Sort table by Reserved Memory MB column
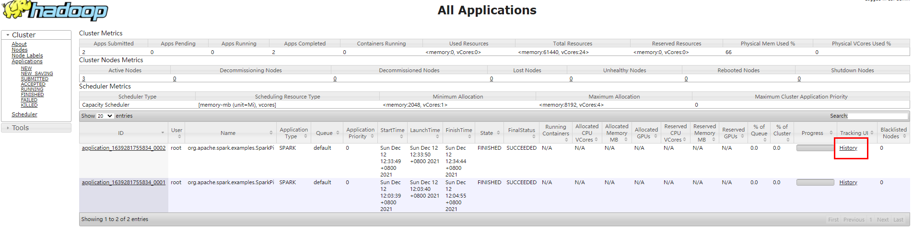The height and width of the screenshot is (233, 913). tap(704, 133)
